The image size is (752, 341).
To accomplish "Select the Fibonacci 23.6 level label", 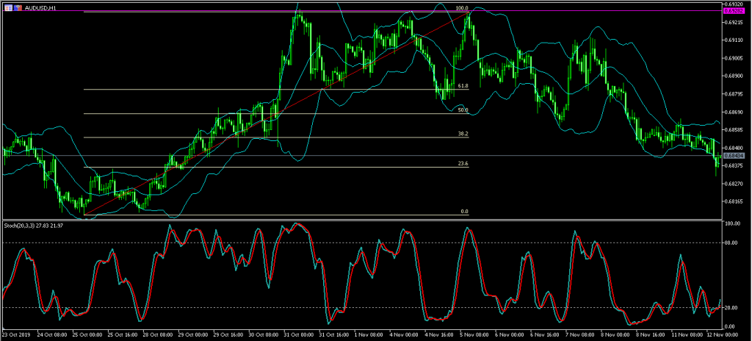I will click(463, 164).
